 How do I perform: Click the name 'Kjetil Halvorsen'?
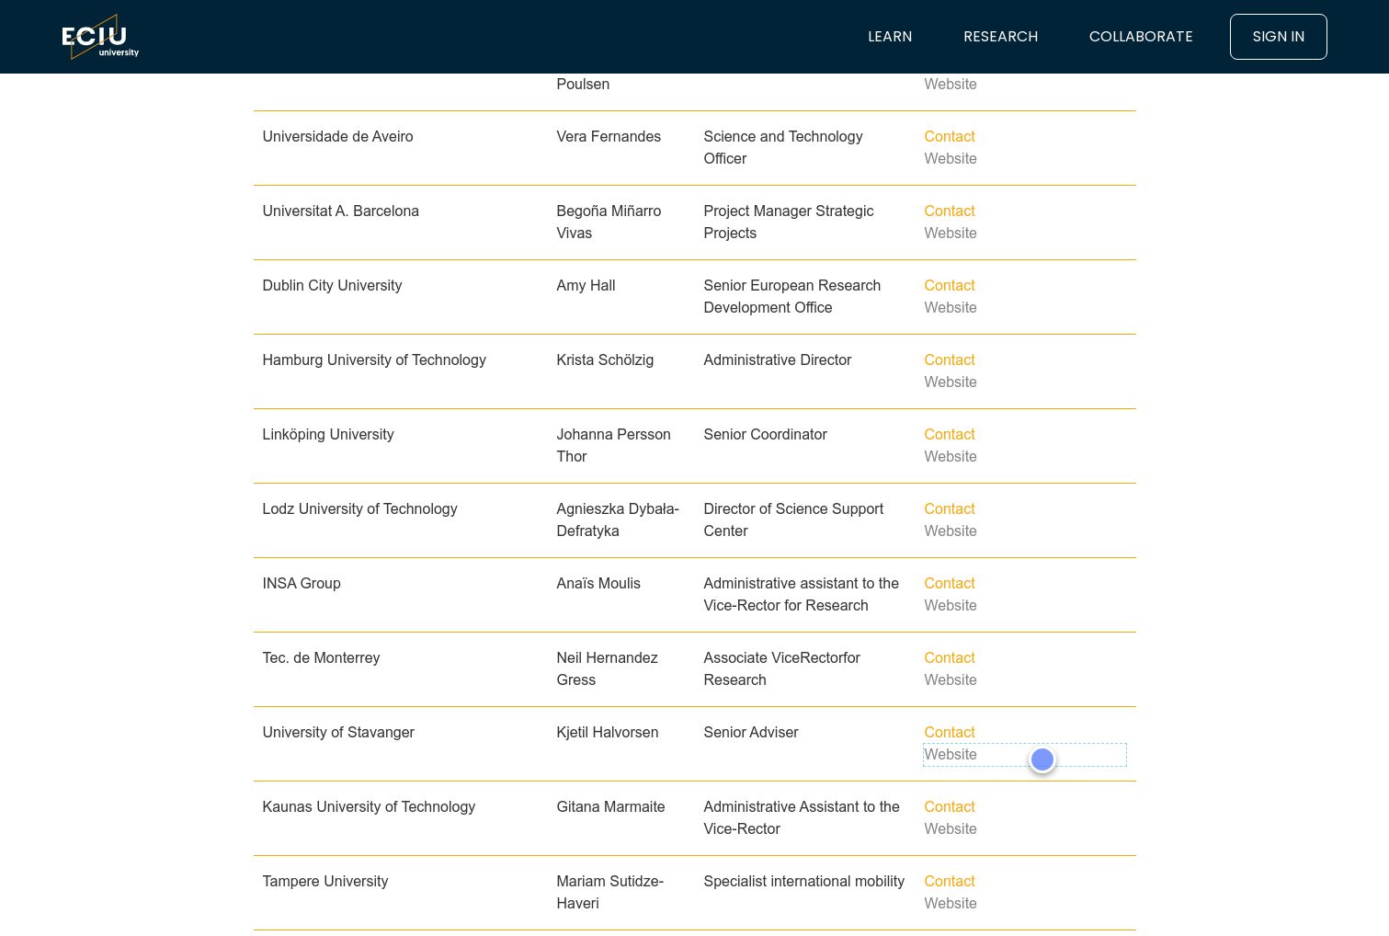coord(608,732)
